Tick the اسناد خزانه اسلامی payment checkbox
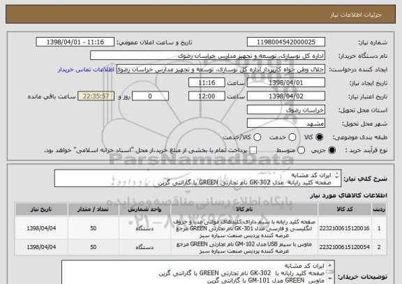The height and width of the screenshot is (284, 402). point(253,150)
